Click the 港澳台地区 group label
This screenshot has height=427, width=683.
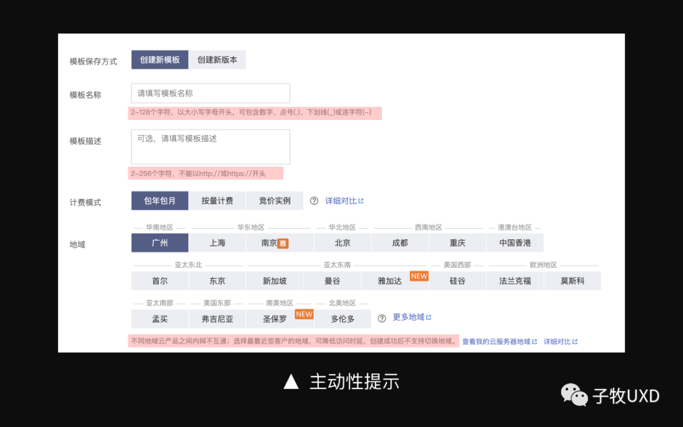(515, 227)
